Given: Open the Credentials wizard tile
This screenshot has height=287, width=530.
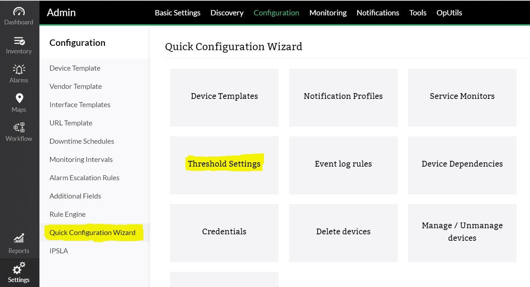Looking at the screenshot, I should tap(224, 232).
